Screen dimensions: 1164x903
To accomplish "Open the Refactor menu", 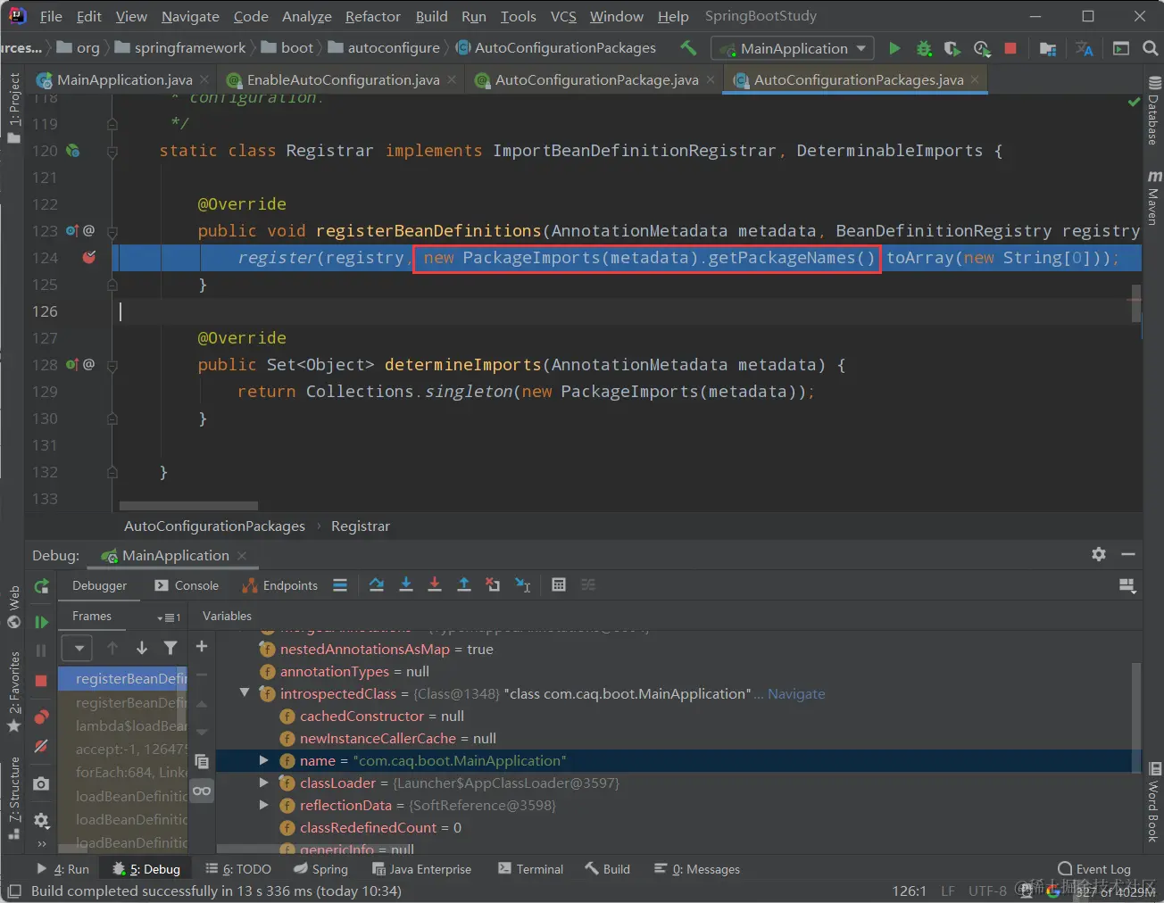I will [372, 16].
